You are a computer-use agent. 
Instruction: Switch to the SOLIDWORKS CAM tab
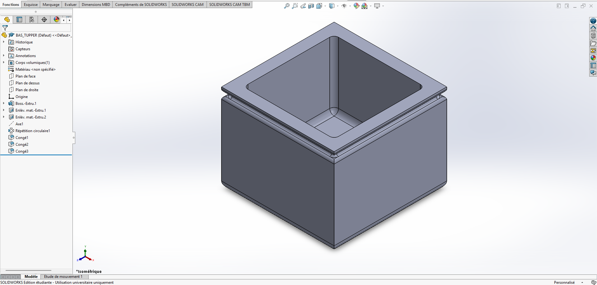click(187, 4)
